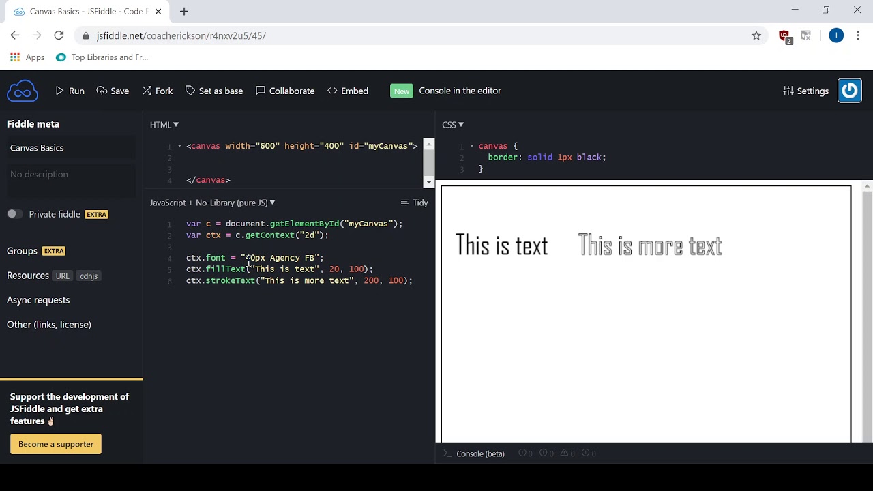Open Collaborate option
873x491 pixels.
pyautogui.click(x=284, y=91)
